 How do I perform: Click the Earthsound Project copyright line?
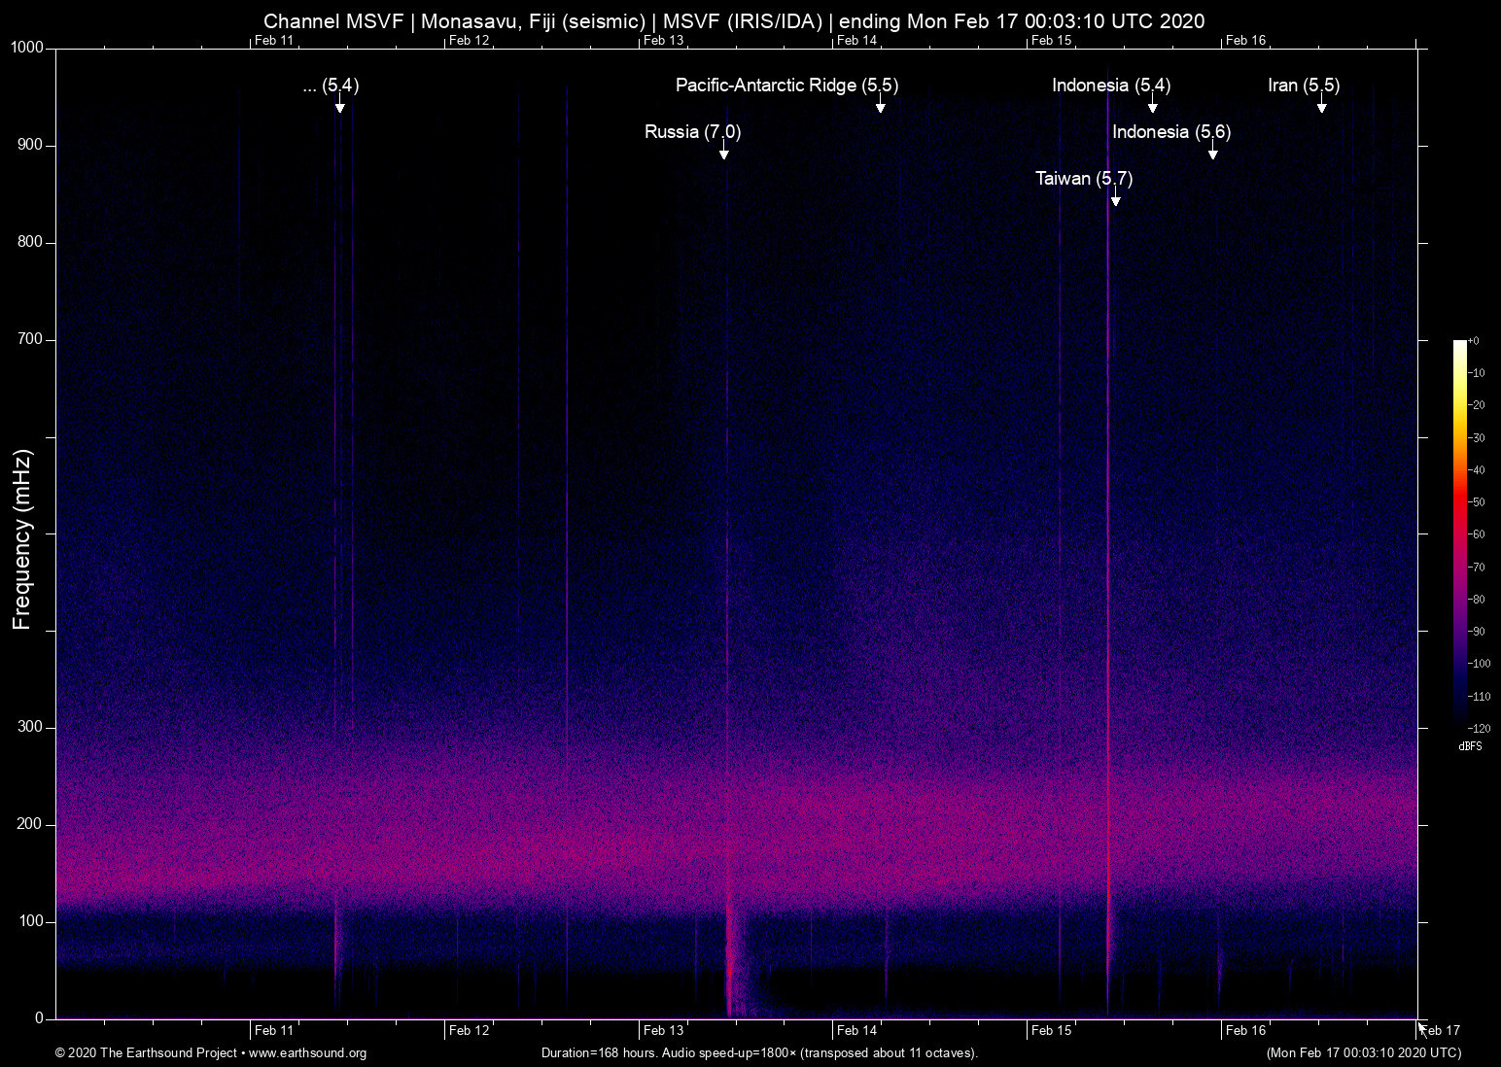pos(211,1053)
